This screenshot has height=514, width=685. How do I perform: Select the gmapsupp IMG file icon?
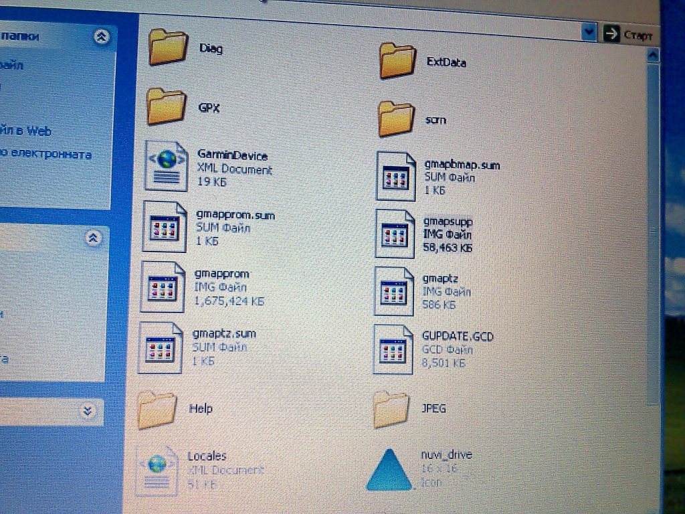[x=395, y=234]
